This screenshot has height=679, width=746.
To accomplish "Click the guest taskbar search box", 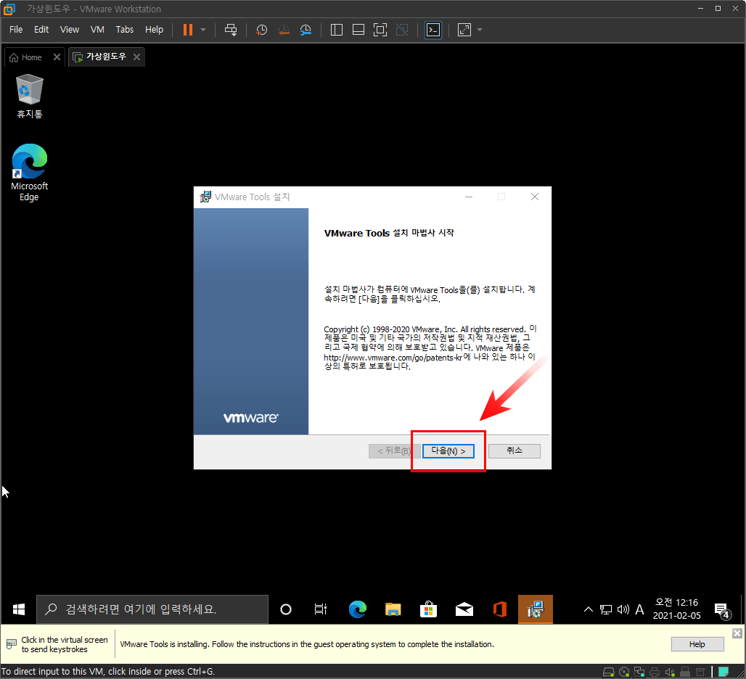I will pos(152,609).
